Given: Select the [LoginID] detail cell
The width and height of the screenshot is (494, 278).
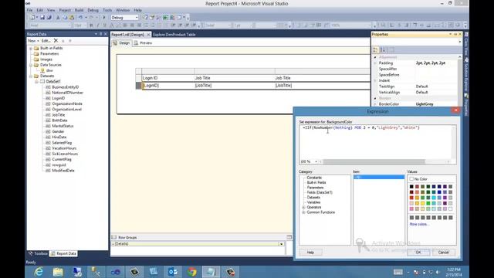Looking at the screenshot, I should pos(168,86).
